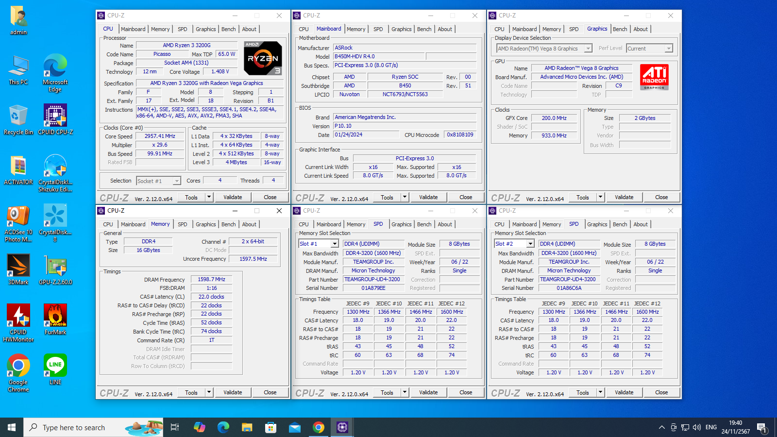Viewport: 777px width, 437px height.
Task: Switch to Chrome in the taskbar
Action: [319, 427]
